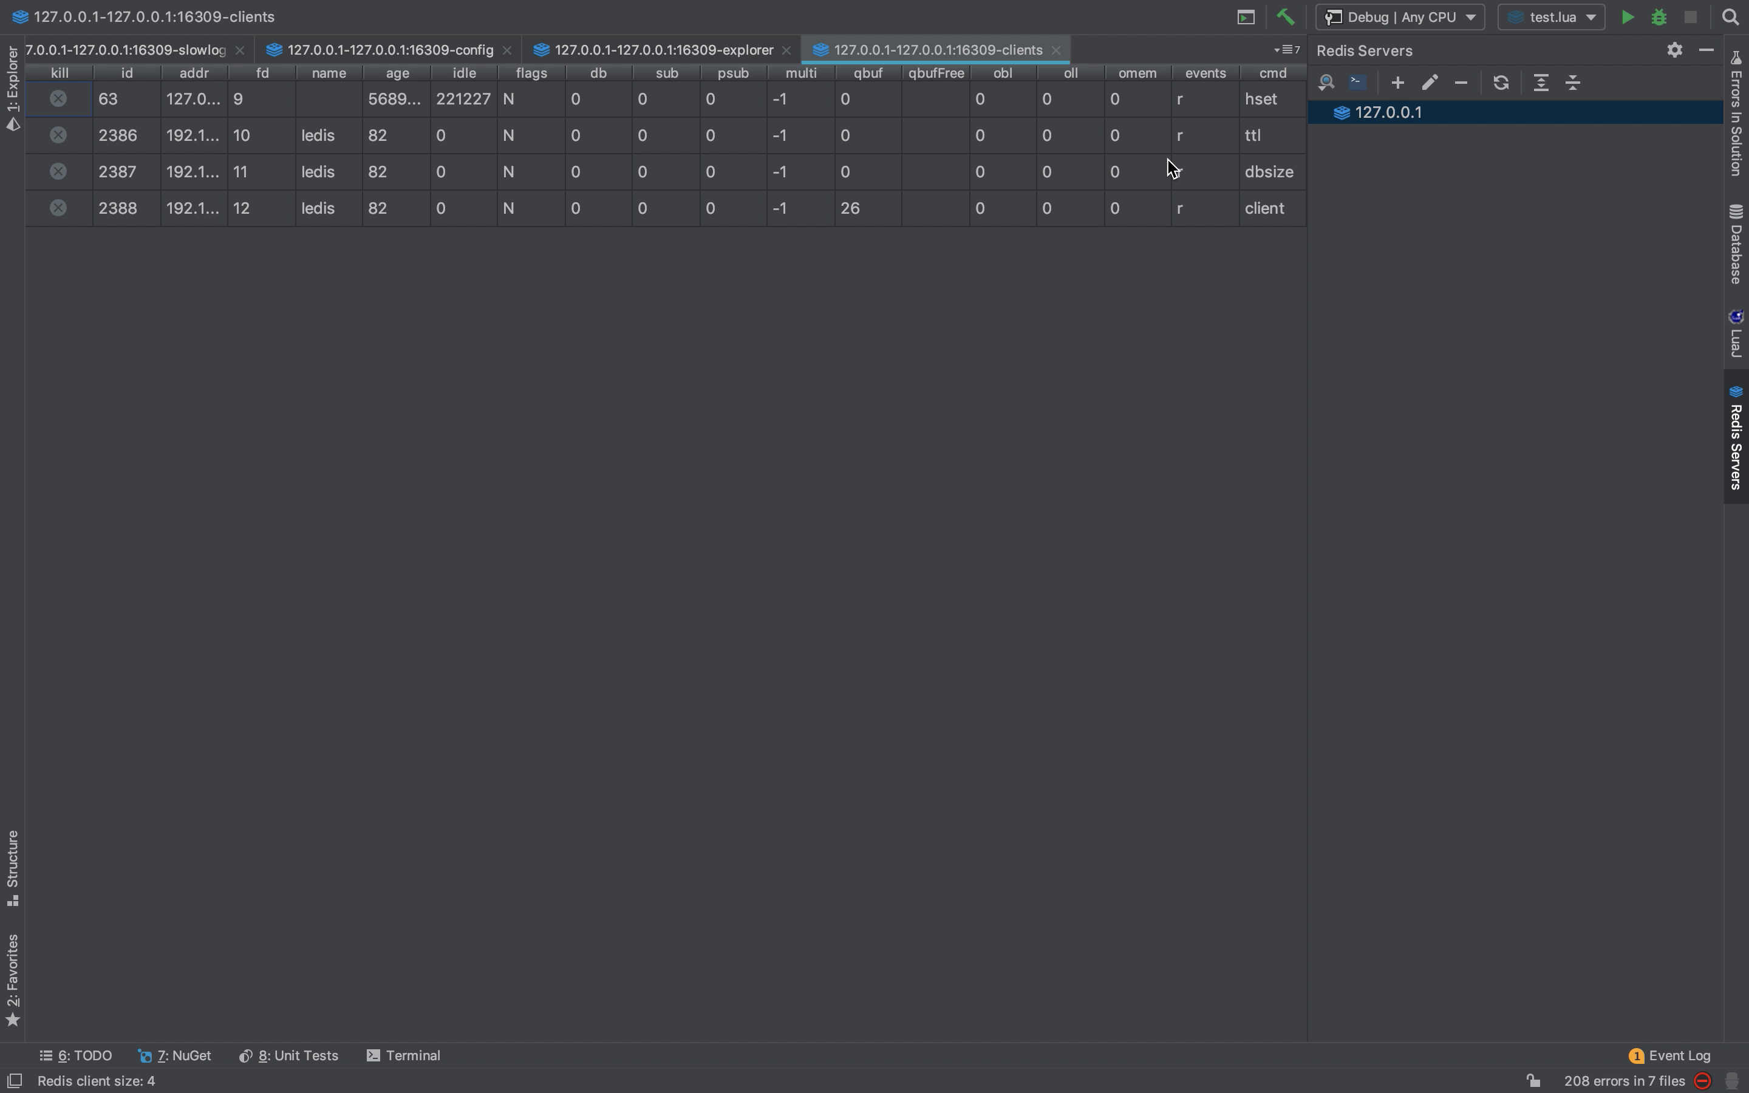The height and width of the screenshot is (1093, 1749).
Task: Open the TODO tool window
Action: (x=76, y=1055)
